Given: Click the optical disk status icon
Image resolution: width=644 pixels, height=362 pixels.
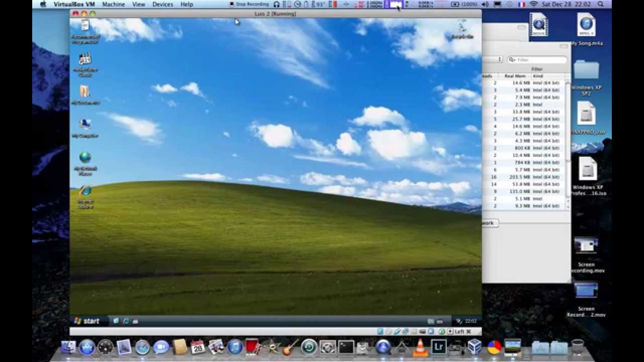Looking at the screenshot, I should point(388,332).
